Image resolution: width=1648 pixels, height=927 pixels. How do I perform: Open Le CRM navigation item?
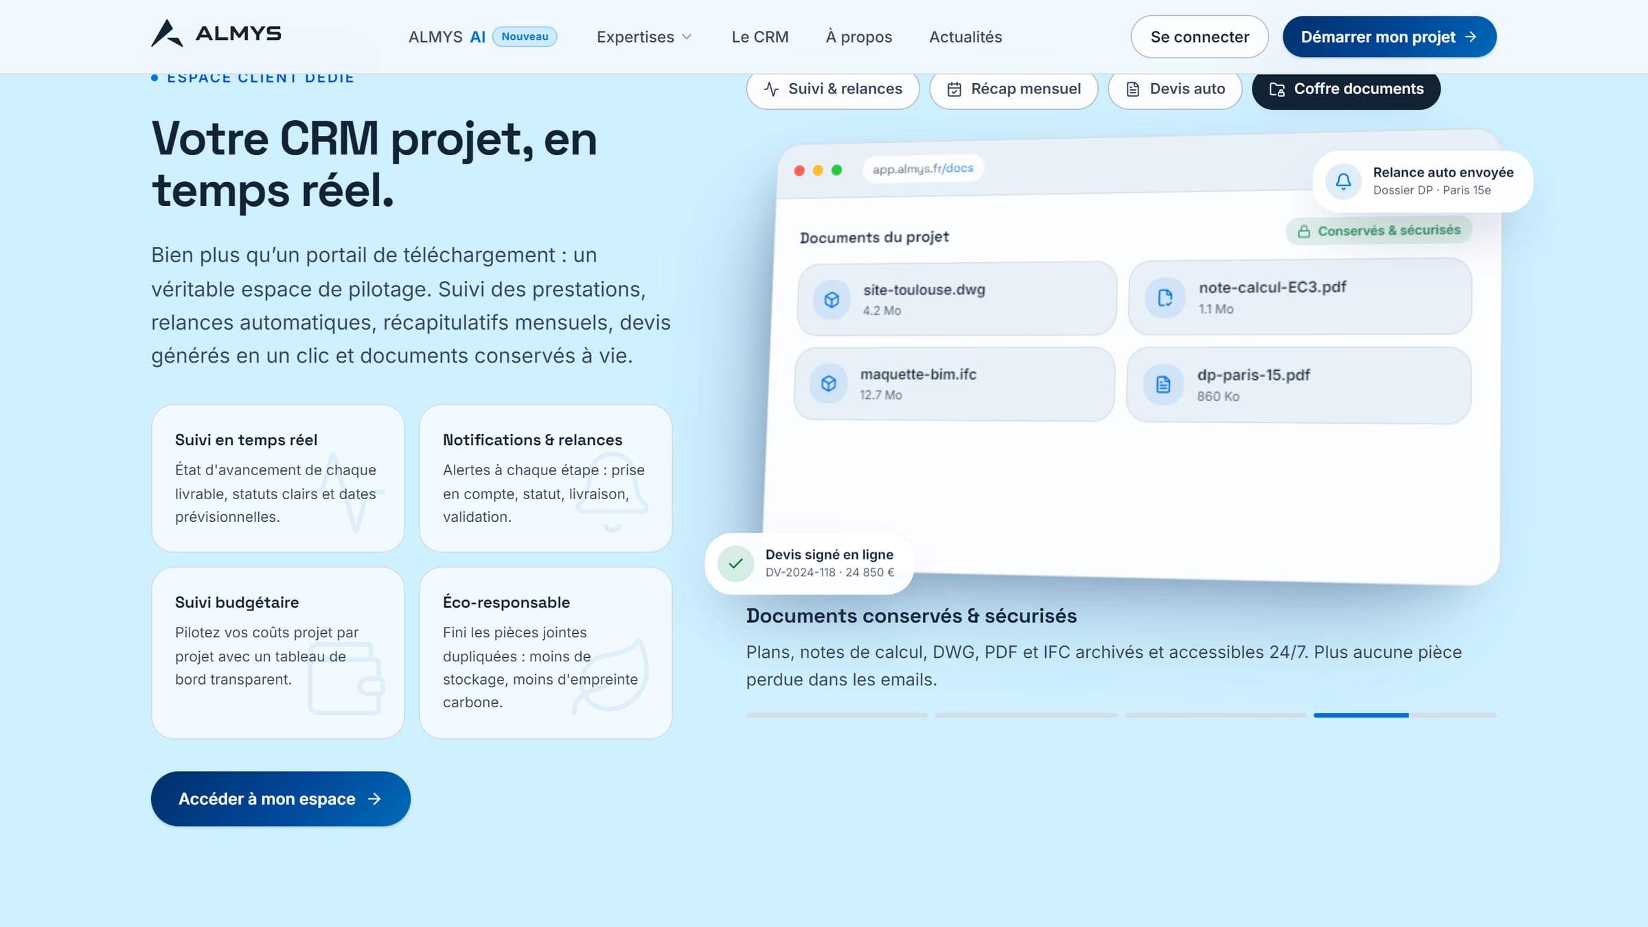click(x=759, y=37)
